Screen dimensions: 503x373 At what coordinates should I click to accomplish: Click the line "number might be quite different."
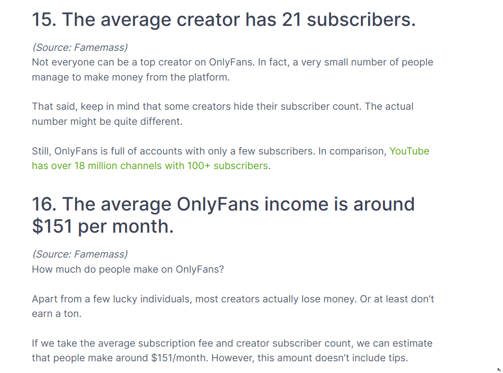[107, 122]
